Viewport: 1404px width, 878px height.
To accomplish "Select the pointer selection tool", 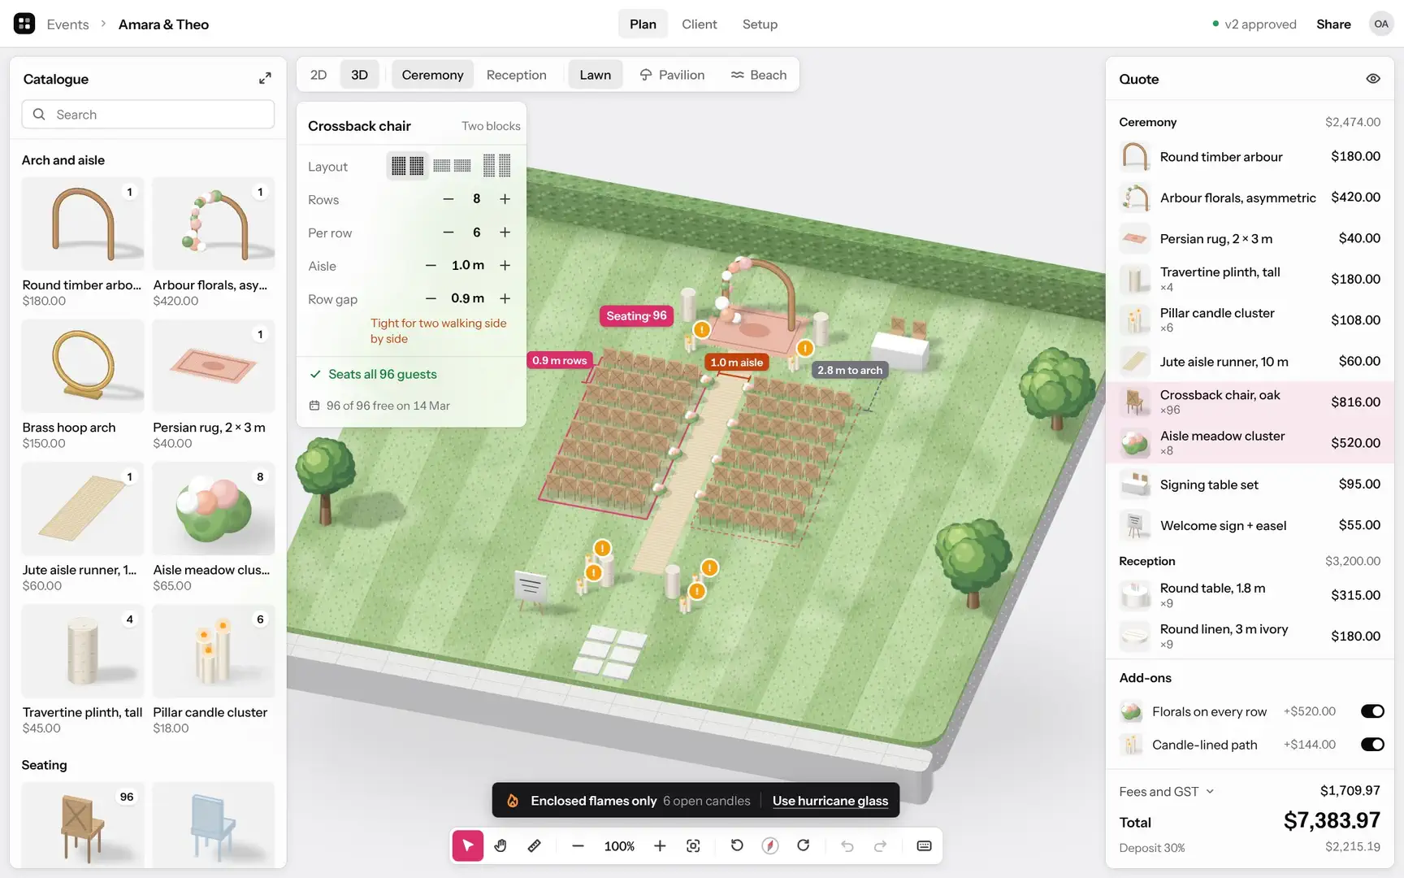I will (468, 845).
